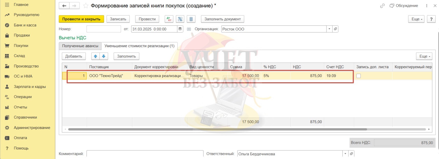The height and width of the screenshot is (159, 439).
Task: Open the Организация field open-form icon
Action: click(335, 29)
